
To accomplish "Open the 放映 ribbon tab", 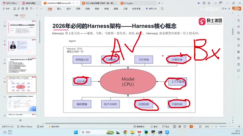I will 97,9.
